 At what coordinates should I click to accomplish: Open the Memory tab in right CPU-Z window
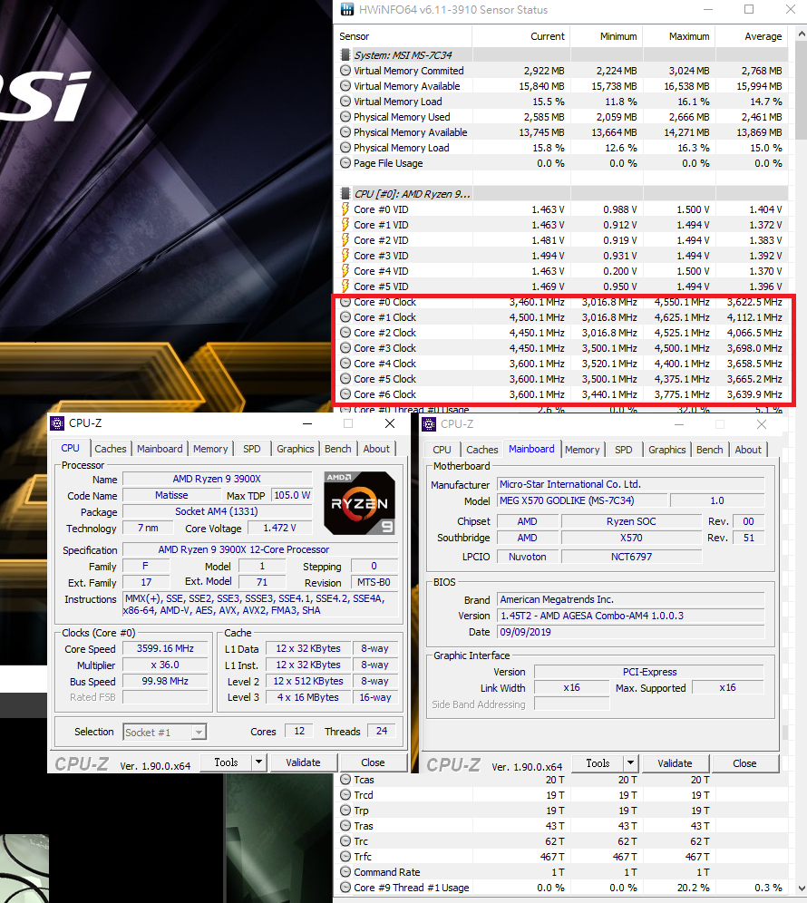[x=582, y=450]
